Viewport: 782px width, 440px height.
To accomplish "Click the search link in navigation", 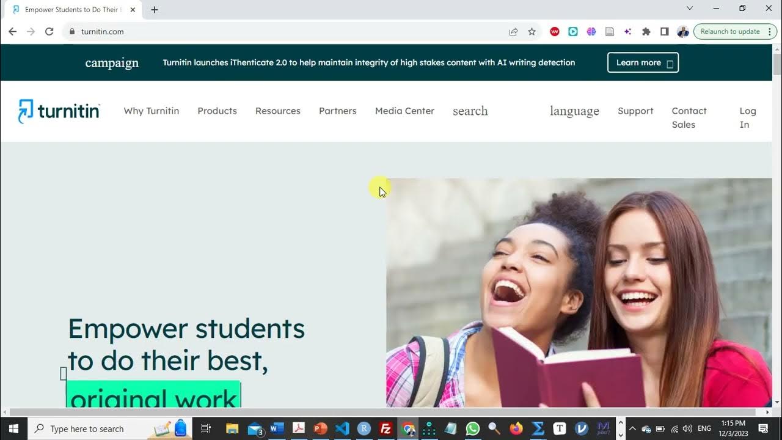I will click(x=470, y=111).
